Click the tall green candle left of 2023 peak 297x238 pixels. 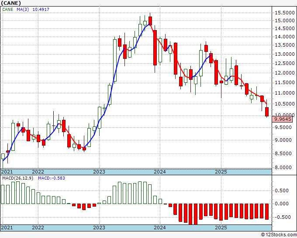(x=115, y=60)
